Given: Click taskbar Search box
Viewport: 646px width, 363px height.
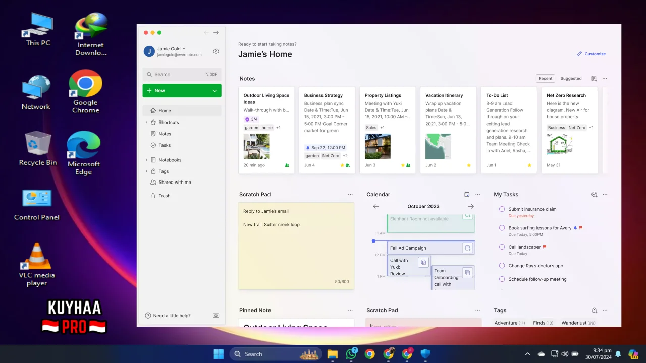Looking at the screenshot, I should pos(276,354).
